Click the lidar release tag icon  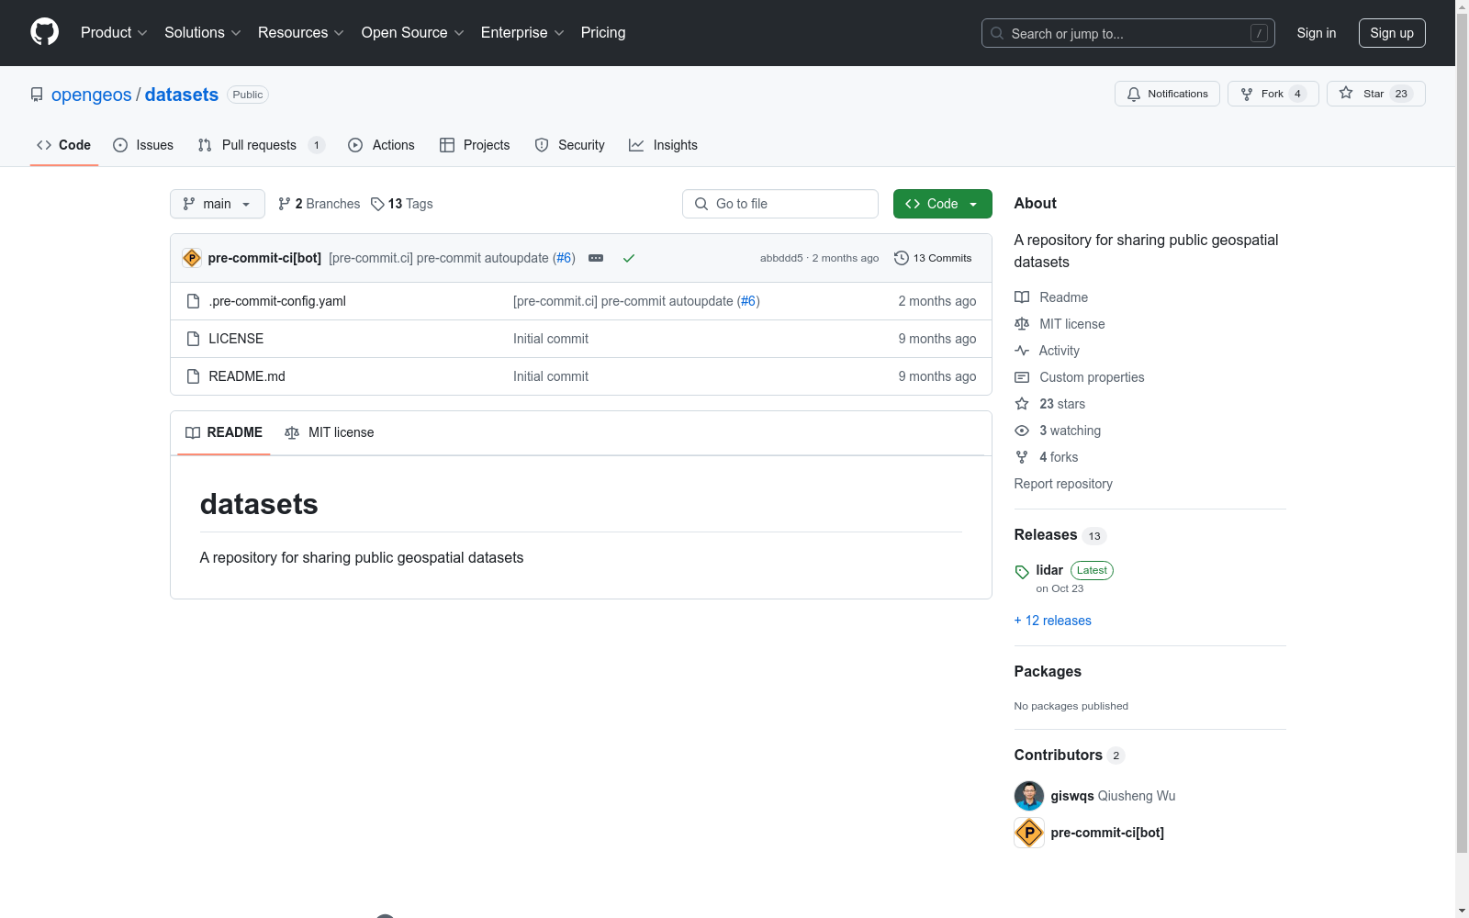coord(1022,572)
